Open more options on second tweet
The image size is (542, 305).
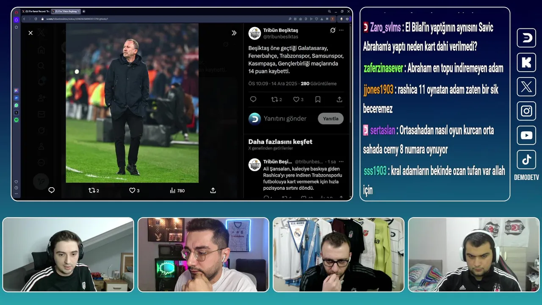pyautogui.click(x=341, y=161)
